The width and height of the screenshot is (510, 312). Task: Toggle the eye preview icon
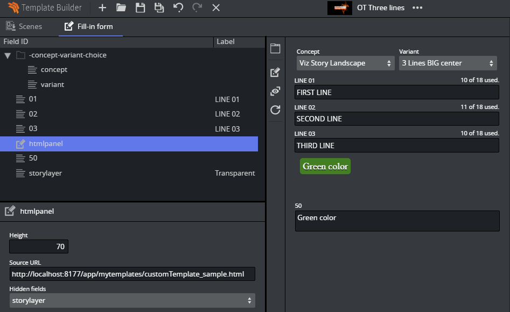pyautogui.click(x=275, y=91)
